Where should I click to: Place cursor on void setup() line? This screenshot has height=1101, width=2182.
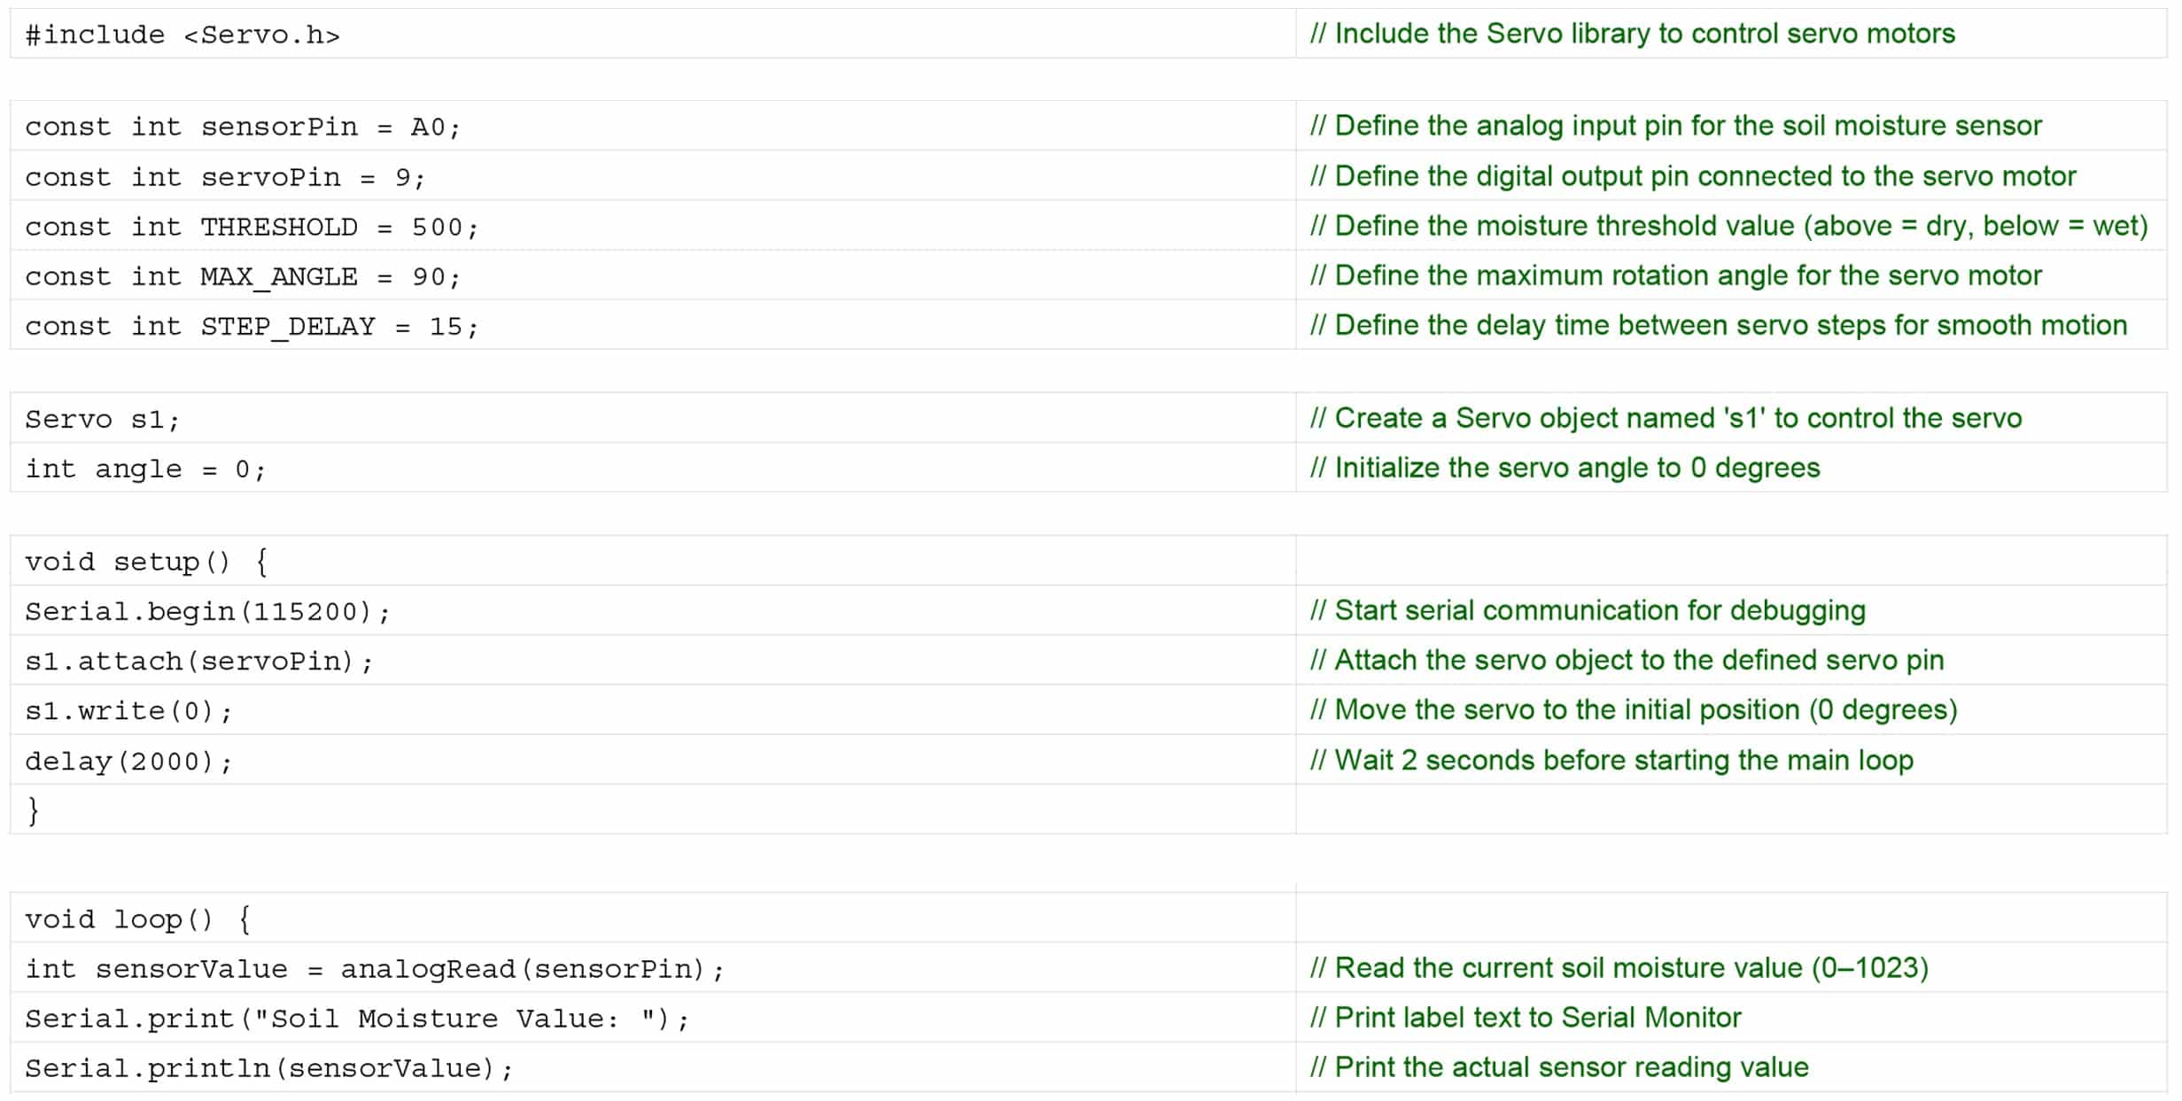click(147, 562)
